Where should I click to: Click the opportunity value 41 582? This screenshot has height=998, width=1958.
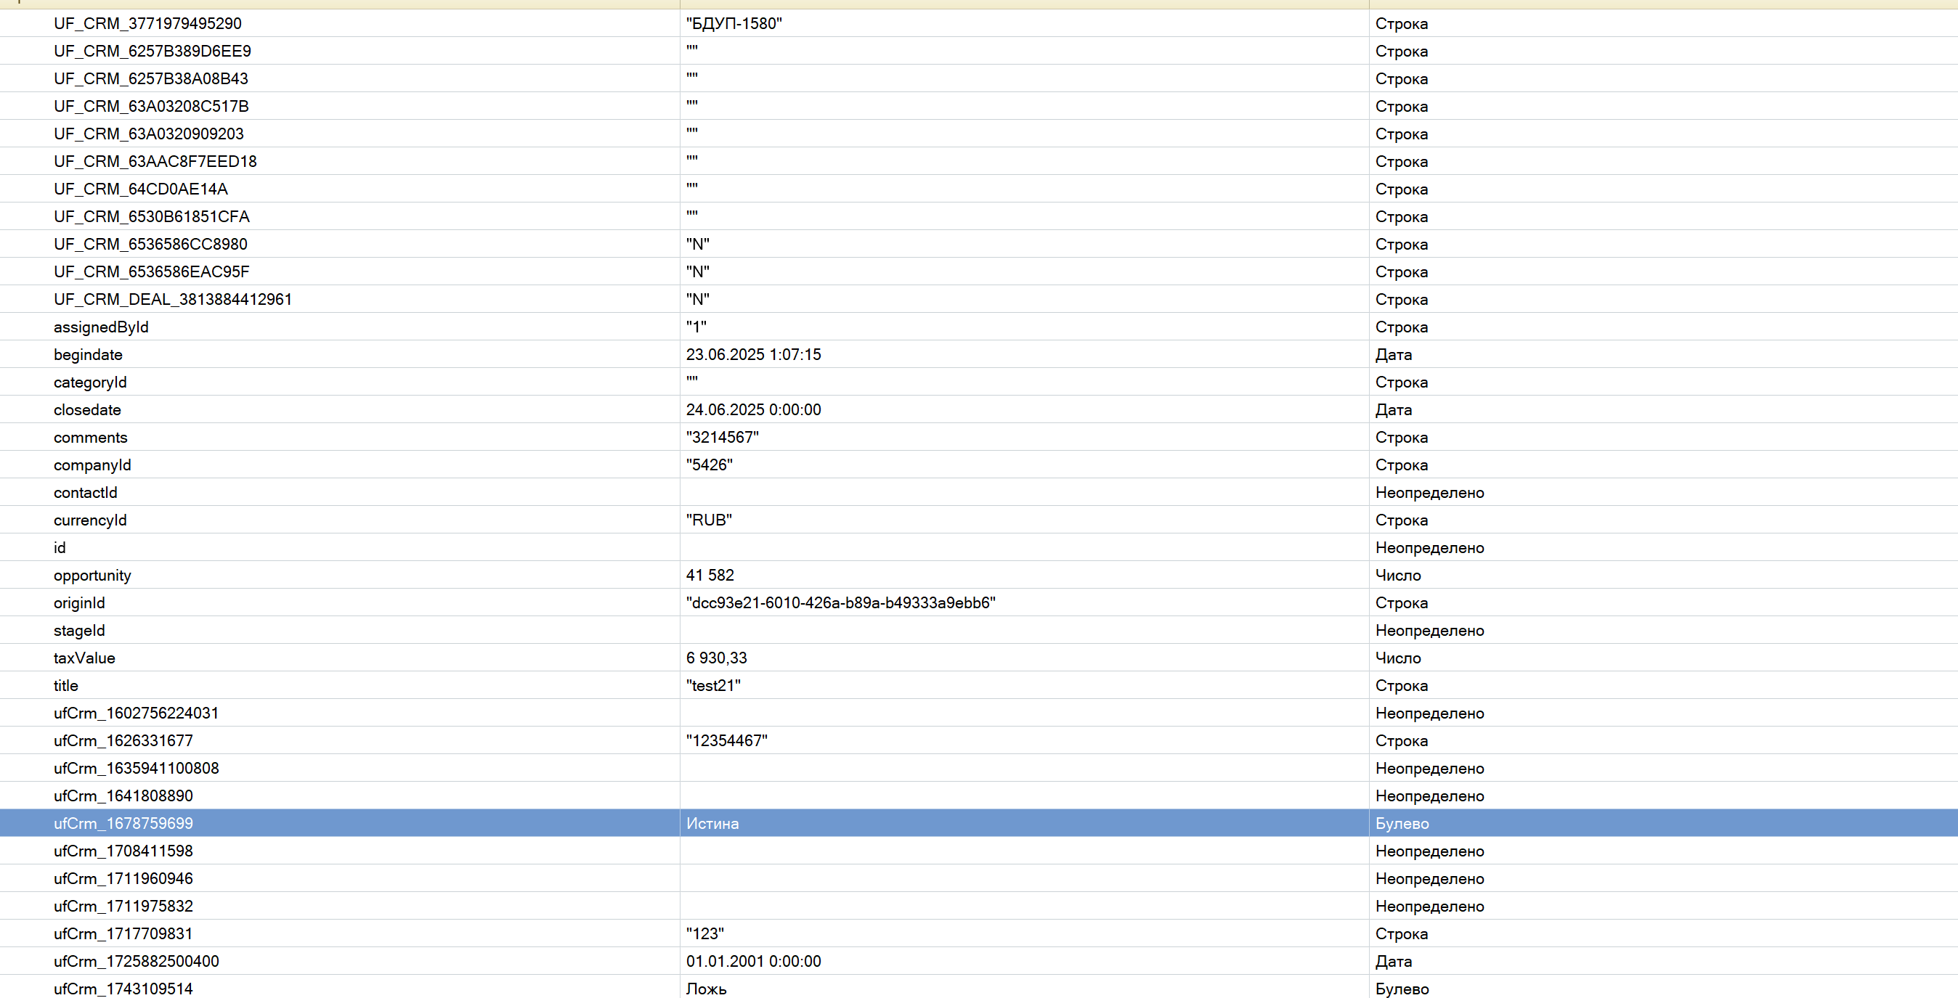coord(710,576)
